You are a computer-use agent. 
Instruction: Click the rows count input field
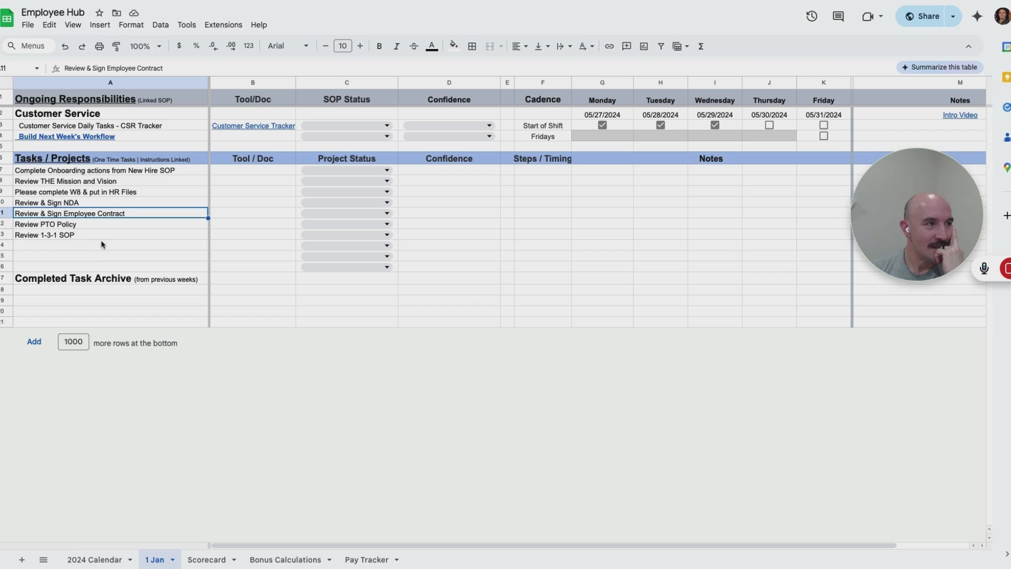click(x=73, y=342)
